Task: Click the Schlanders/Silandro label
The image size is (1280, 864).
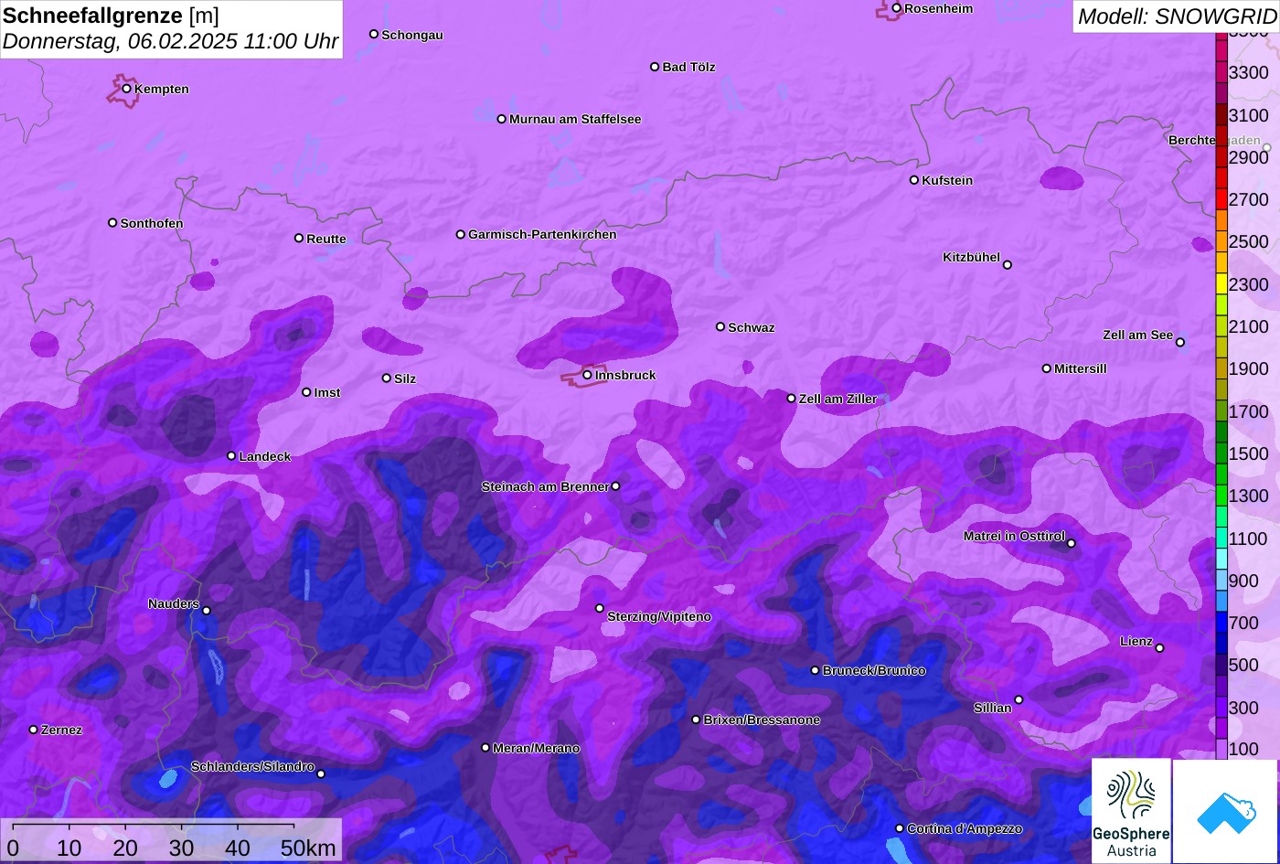Action: 252,766
